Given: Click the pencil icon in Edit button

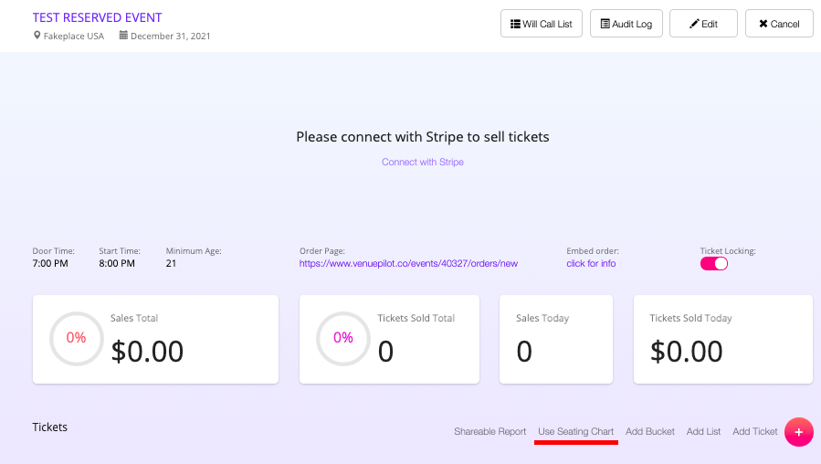Looking at the screenshot, I should pyautogui.click(x=694, y=24).
